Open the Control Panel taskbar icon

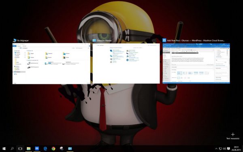[x=70, y=149]
